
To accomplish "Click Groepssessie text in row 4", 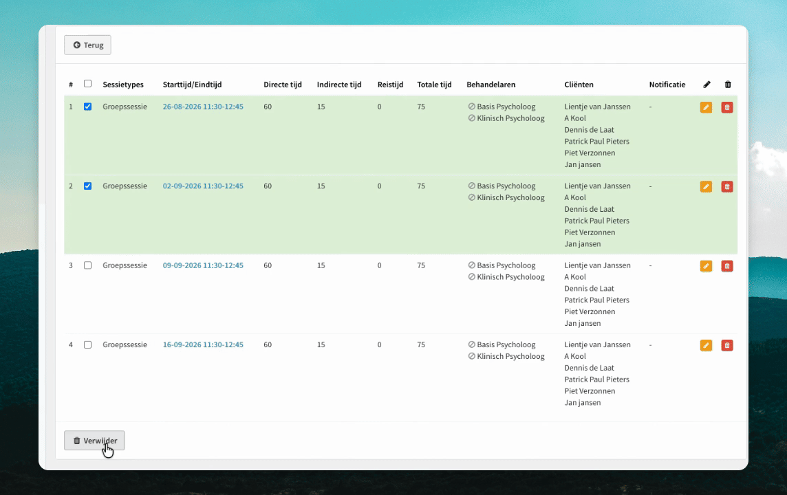I will click(125, 344).
